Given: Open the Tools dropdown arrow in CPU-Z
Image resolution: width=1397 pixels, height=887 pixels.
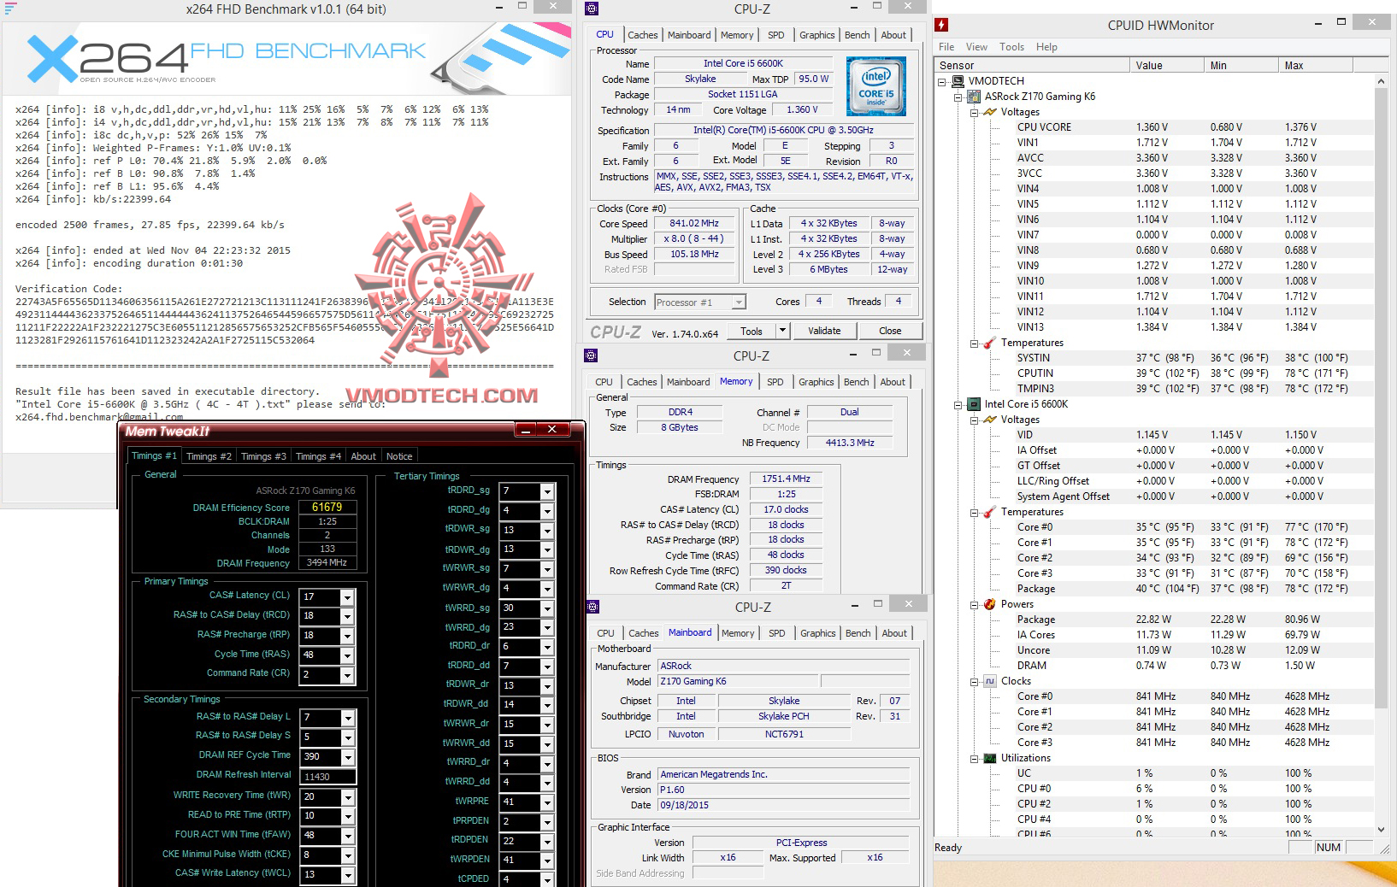Looking at the screenshot, I should (781, 331).
